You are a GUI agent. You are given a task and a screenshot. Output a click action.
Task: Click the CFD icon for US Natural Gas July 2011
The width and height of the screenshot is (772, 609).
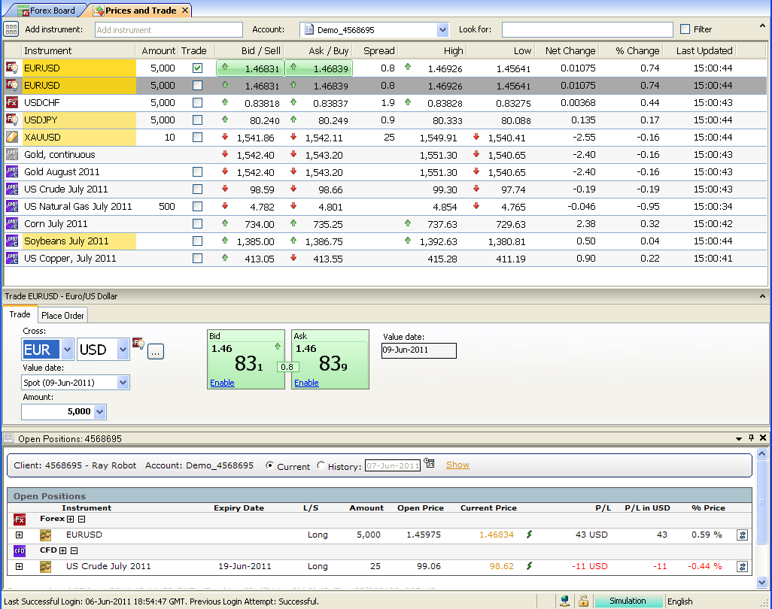click(12, 207)
